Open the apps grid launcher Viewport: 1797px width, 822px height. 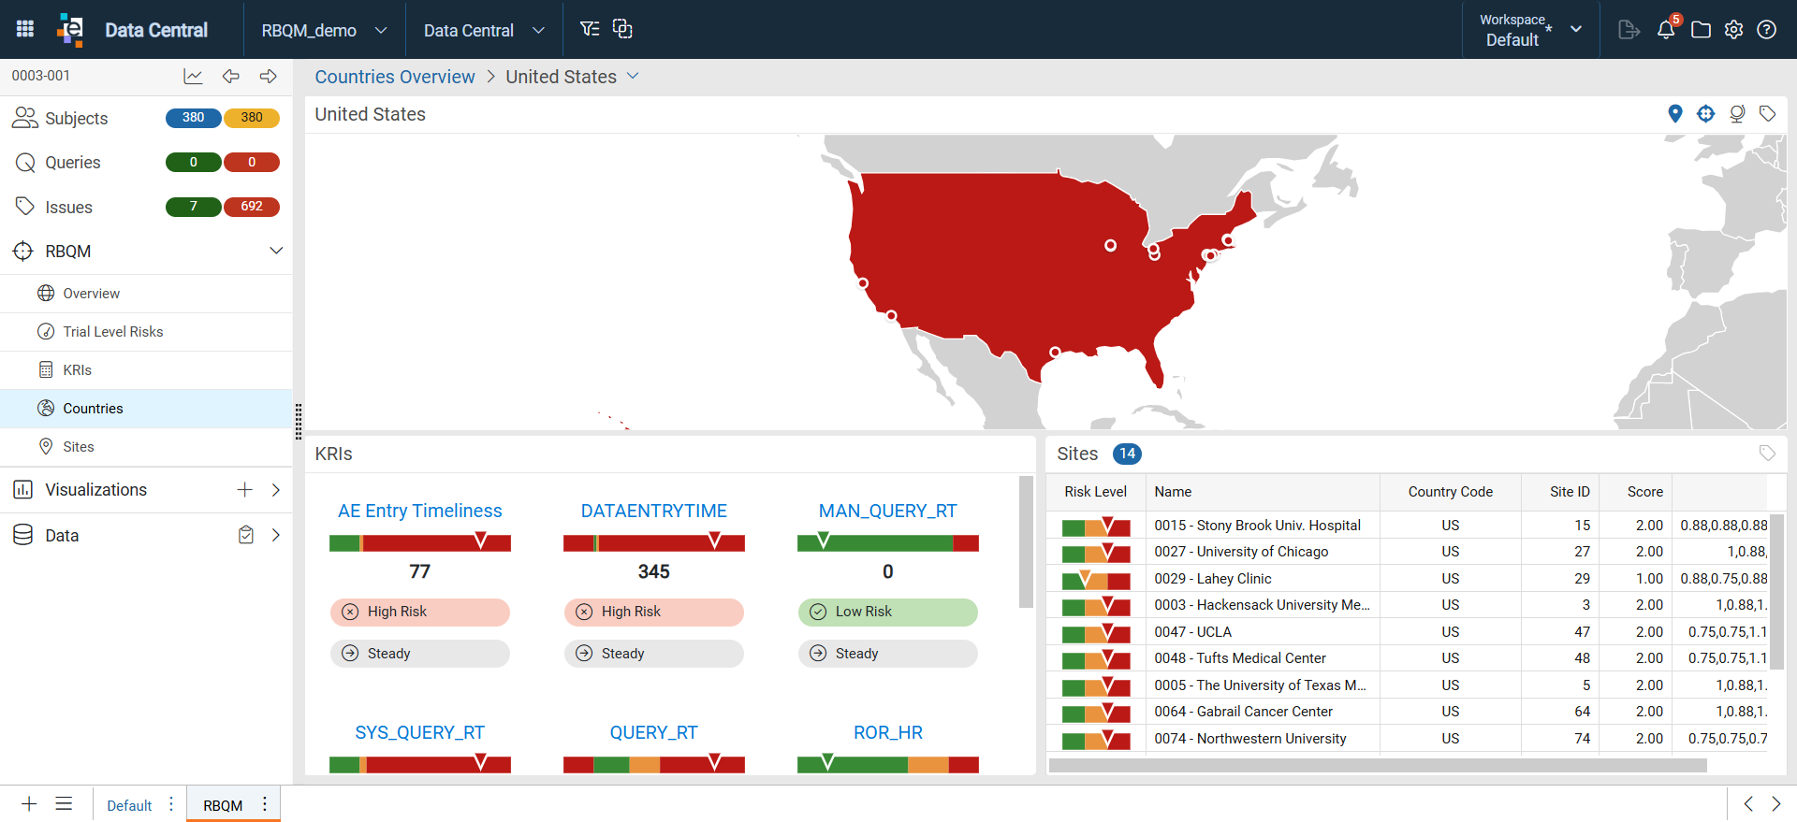click(25, 29)
